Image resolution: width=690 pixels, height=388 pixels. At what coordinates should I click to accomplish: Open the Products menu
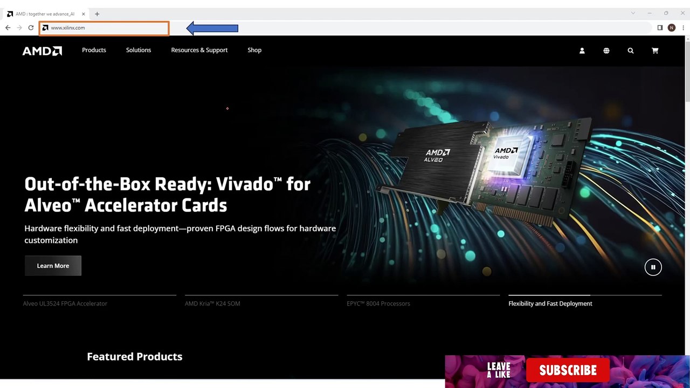[94, 50]
